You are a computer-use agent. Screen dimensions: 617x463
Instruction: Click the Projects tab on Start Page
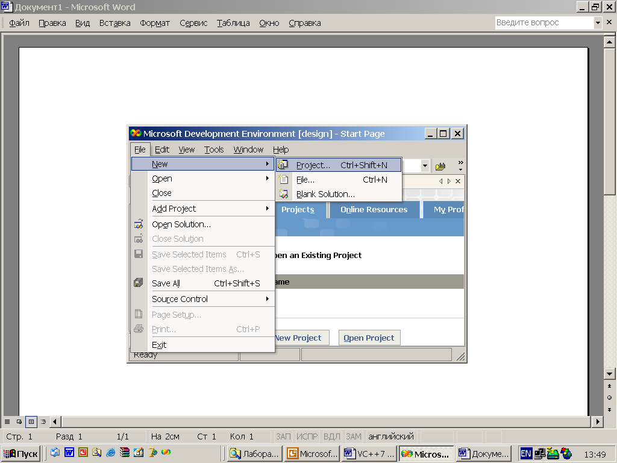[x=298, y=209]
